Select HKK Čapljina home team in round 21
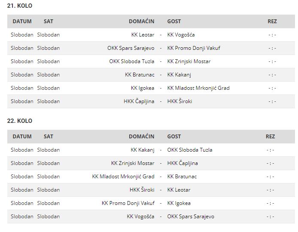The image size is (298, 232). (139, 101)
